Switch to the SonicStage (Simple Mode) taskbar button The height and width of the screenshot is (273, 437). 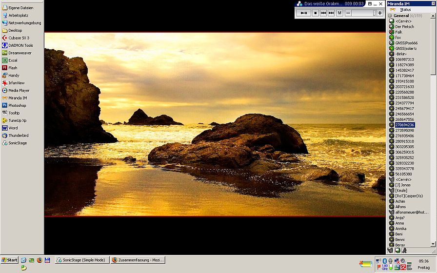81,260
